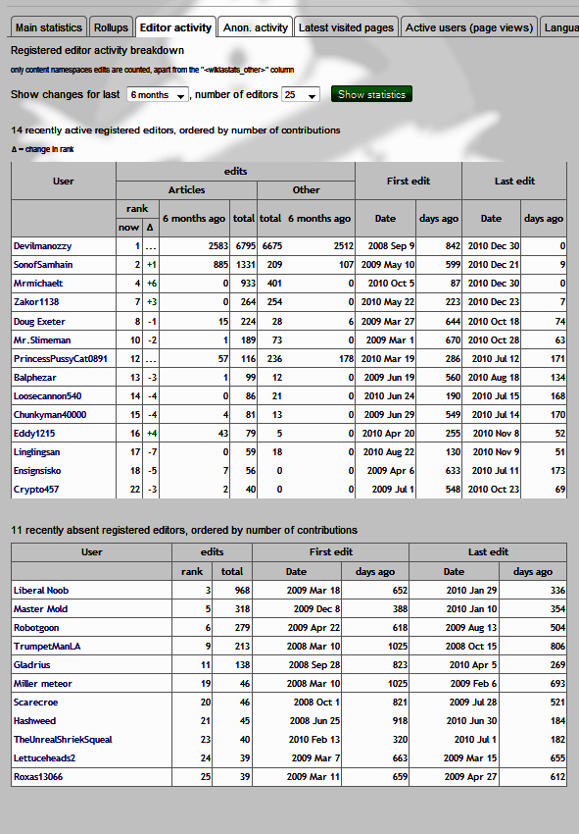The width and height of the screenshot is (579, 834).
Task: Open user Scarecroe link
Action: pyautogui.click(x=35, y=703)
